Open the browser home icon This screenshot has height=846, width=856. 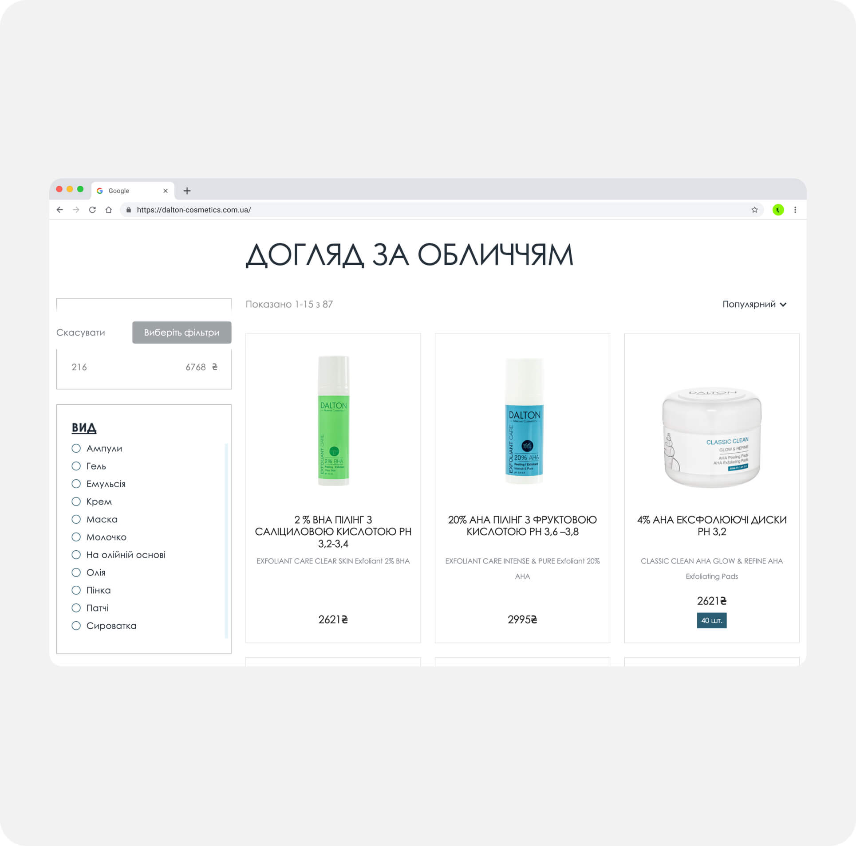click(109, 210)
